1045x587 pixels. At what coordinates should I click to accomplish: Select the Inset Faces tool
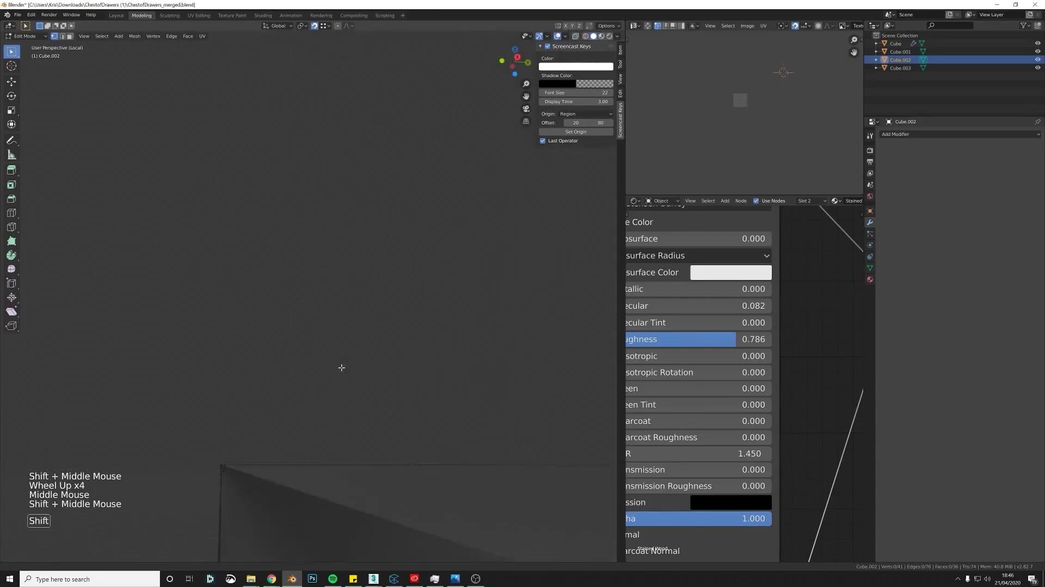[11, 185]
